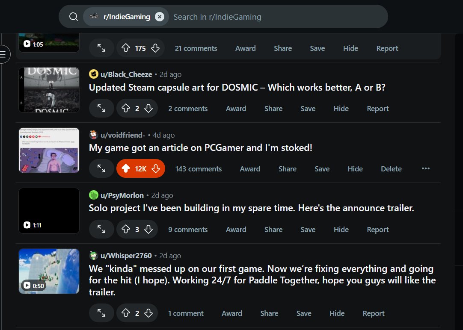The height and width of the screenshot is (330, 463).
Task: Click u/PsyMorlon's green avatar icon
Action: click(93, 195)
